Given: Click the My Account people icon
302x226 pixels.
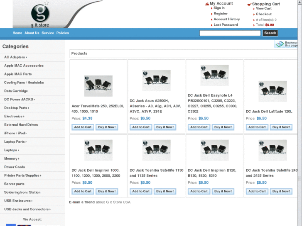Looking at the screenshot, I should point(207,4).
